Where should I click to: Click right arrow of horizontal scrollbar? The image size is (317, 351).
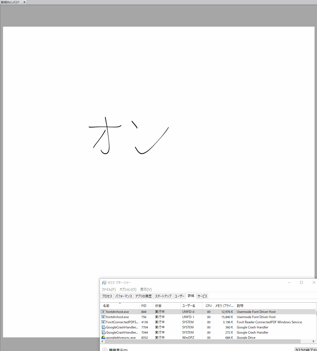pyautogui.click(x=313, y=341)
